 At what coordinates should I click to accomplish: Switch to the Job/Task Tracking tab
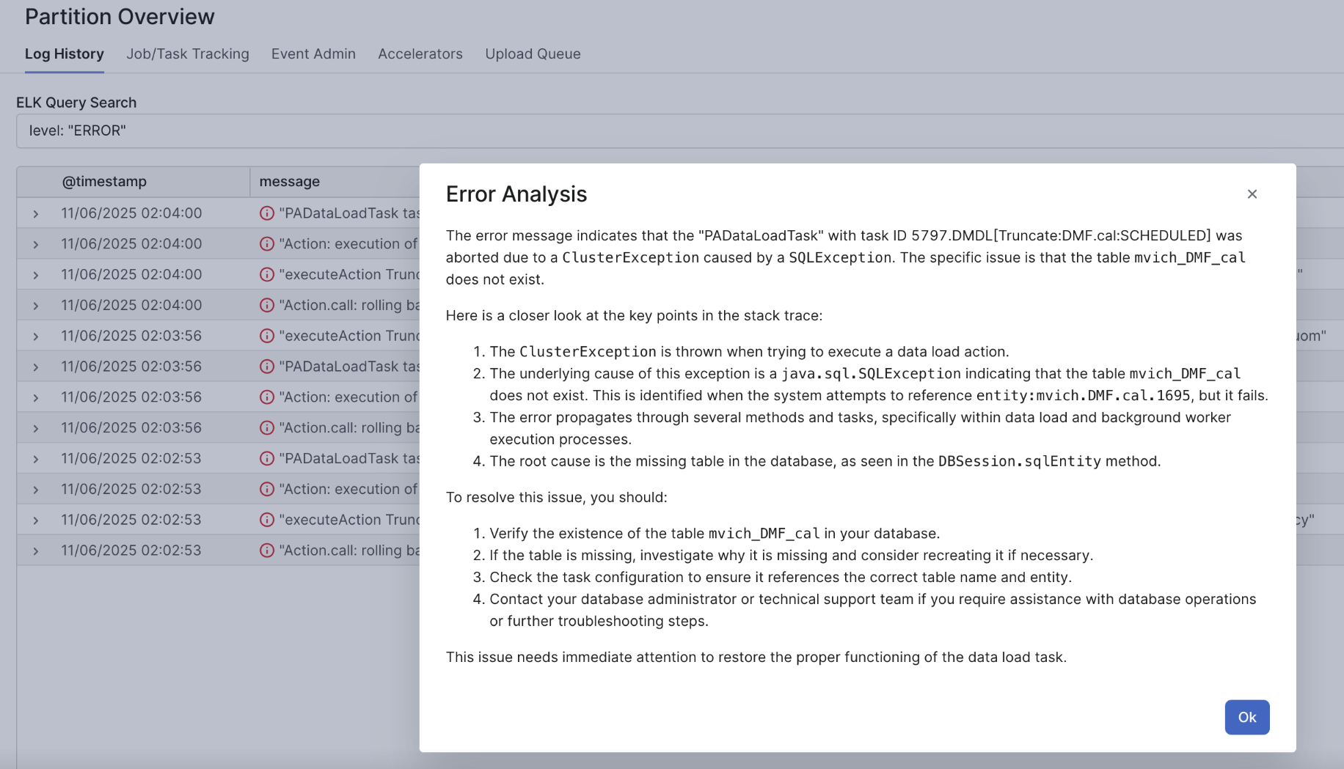click(188, 54)
